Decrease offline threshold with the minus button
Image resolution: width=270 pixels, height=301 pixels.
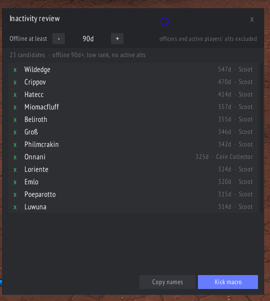59,38
